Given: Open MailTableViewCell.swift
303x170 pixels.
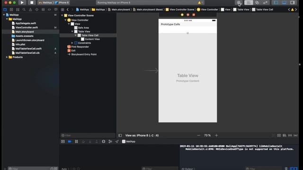Looking at the screenshot, I should click(28, 49).
